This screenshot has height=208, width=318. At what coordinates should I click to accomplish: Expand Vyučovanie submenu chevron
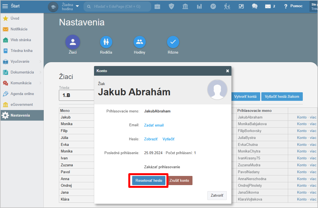pos(40,61)
